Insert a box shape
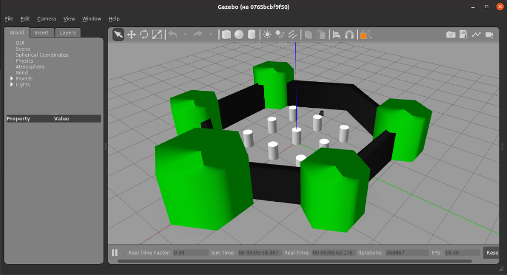This screenshot has width=507, height=275. tap(226, 35)
